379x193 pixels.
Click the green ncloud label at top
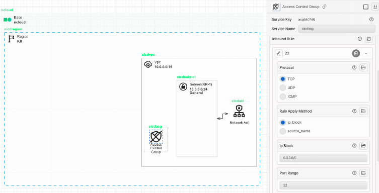pos(7,10)
